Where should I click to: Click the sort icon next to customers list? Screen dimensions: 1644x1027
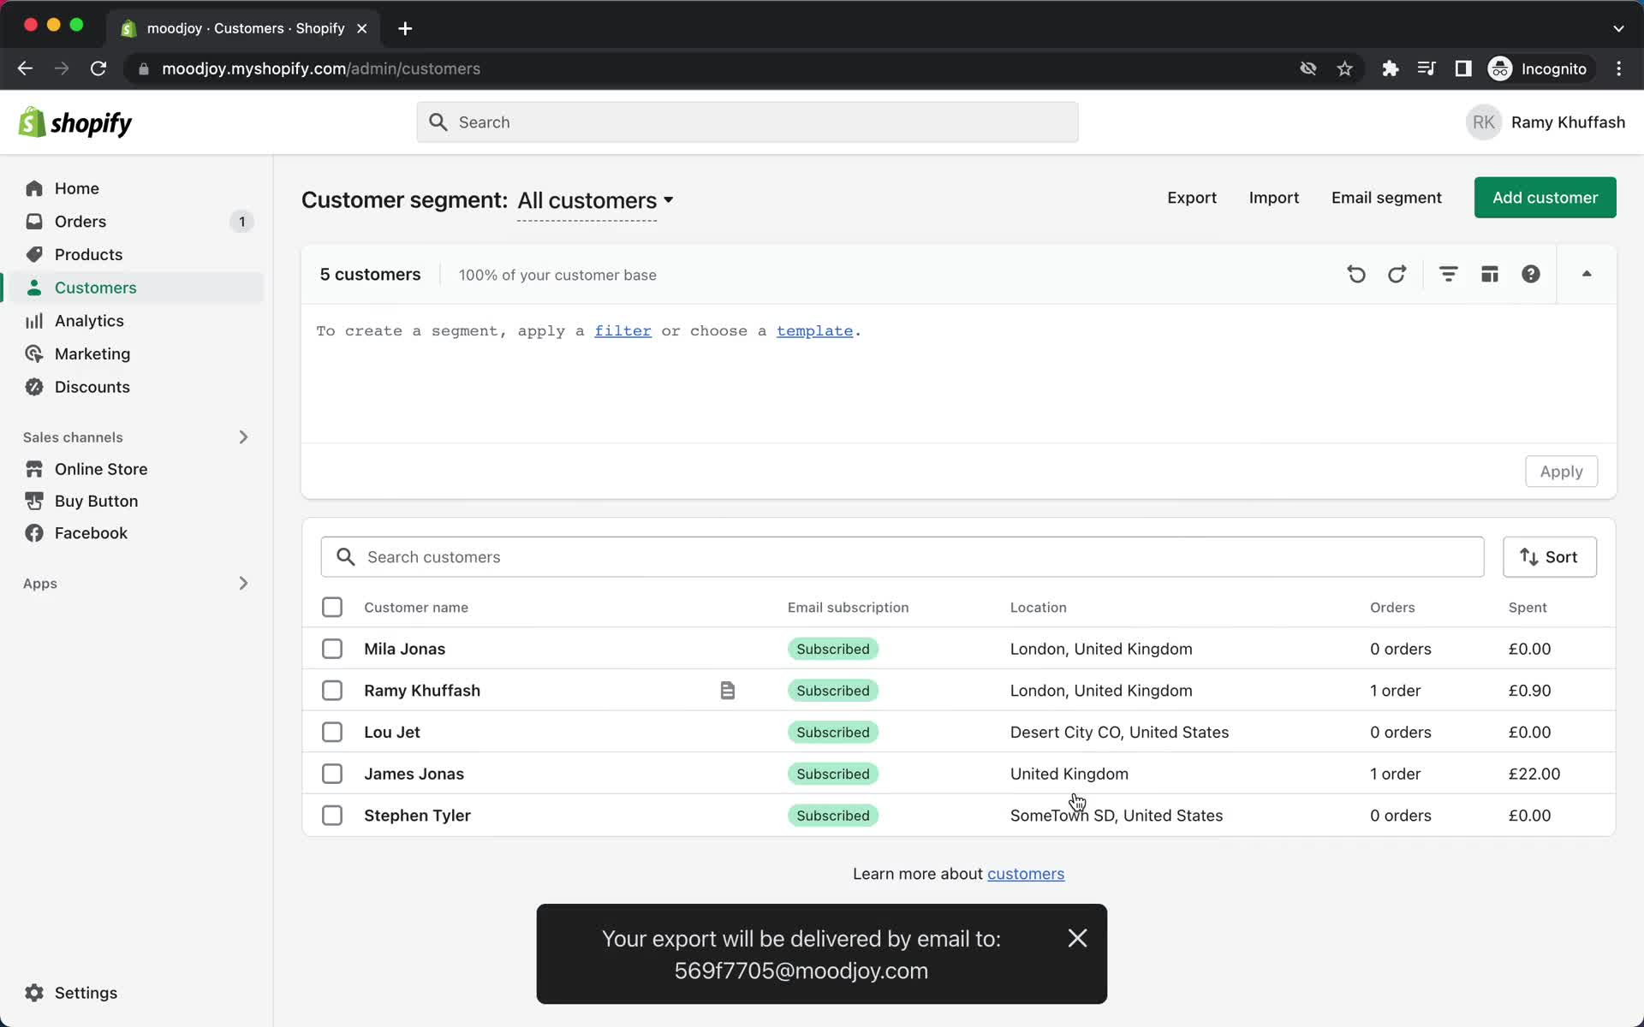[x=1548, y=556]
